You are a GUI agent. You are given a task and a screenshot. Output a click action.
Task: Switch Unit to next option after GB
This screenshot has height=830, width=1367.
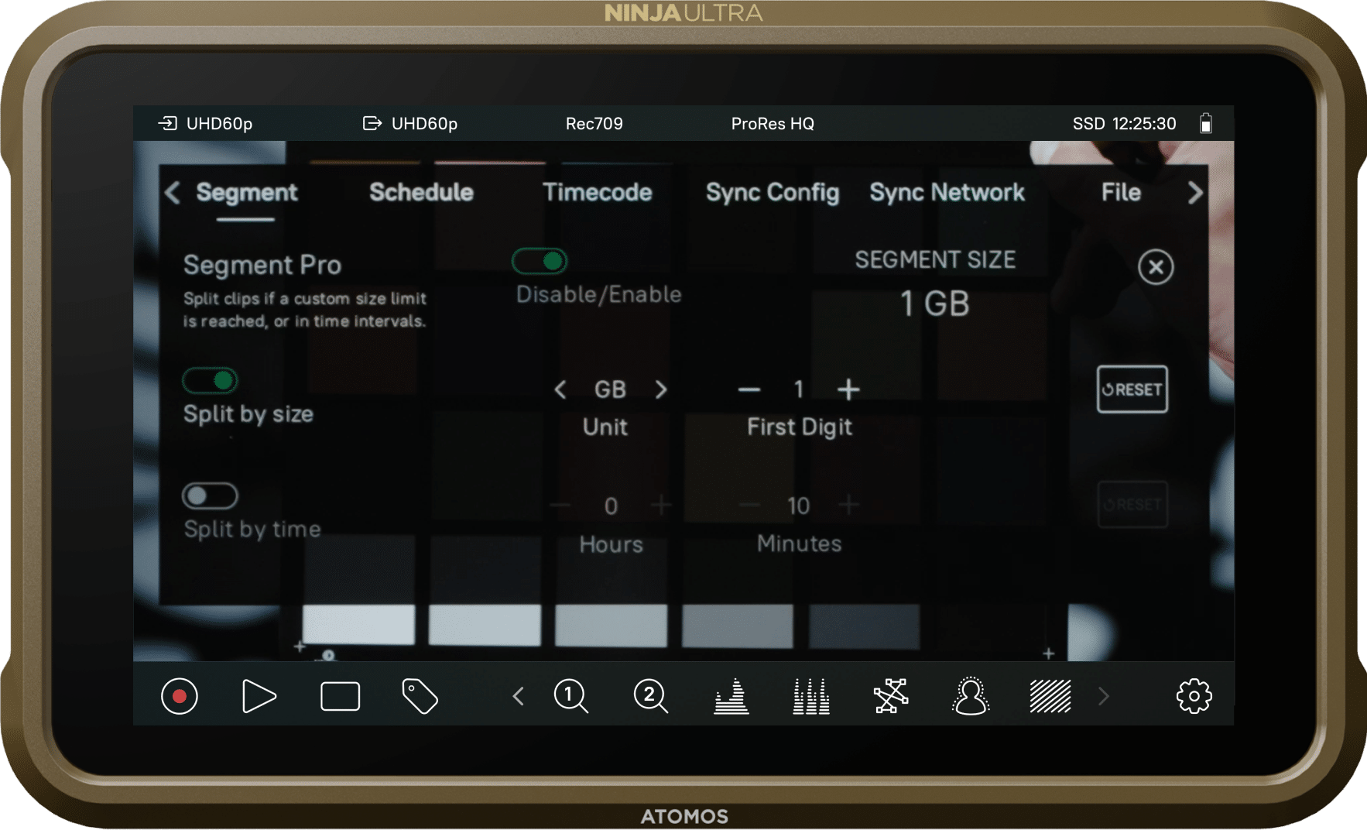tap(660, 389)
